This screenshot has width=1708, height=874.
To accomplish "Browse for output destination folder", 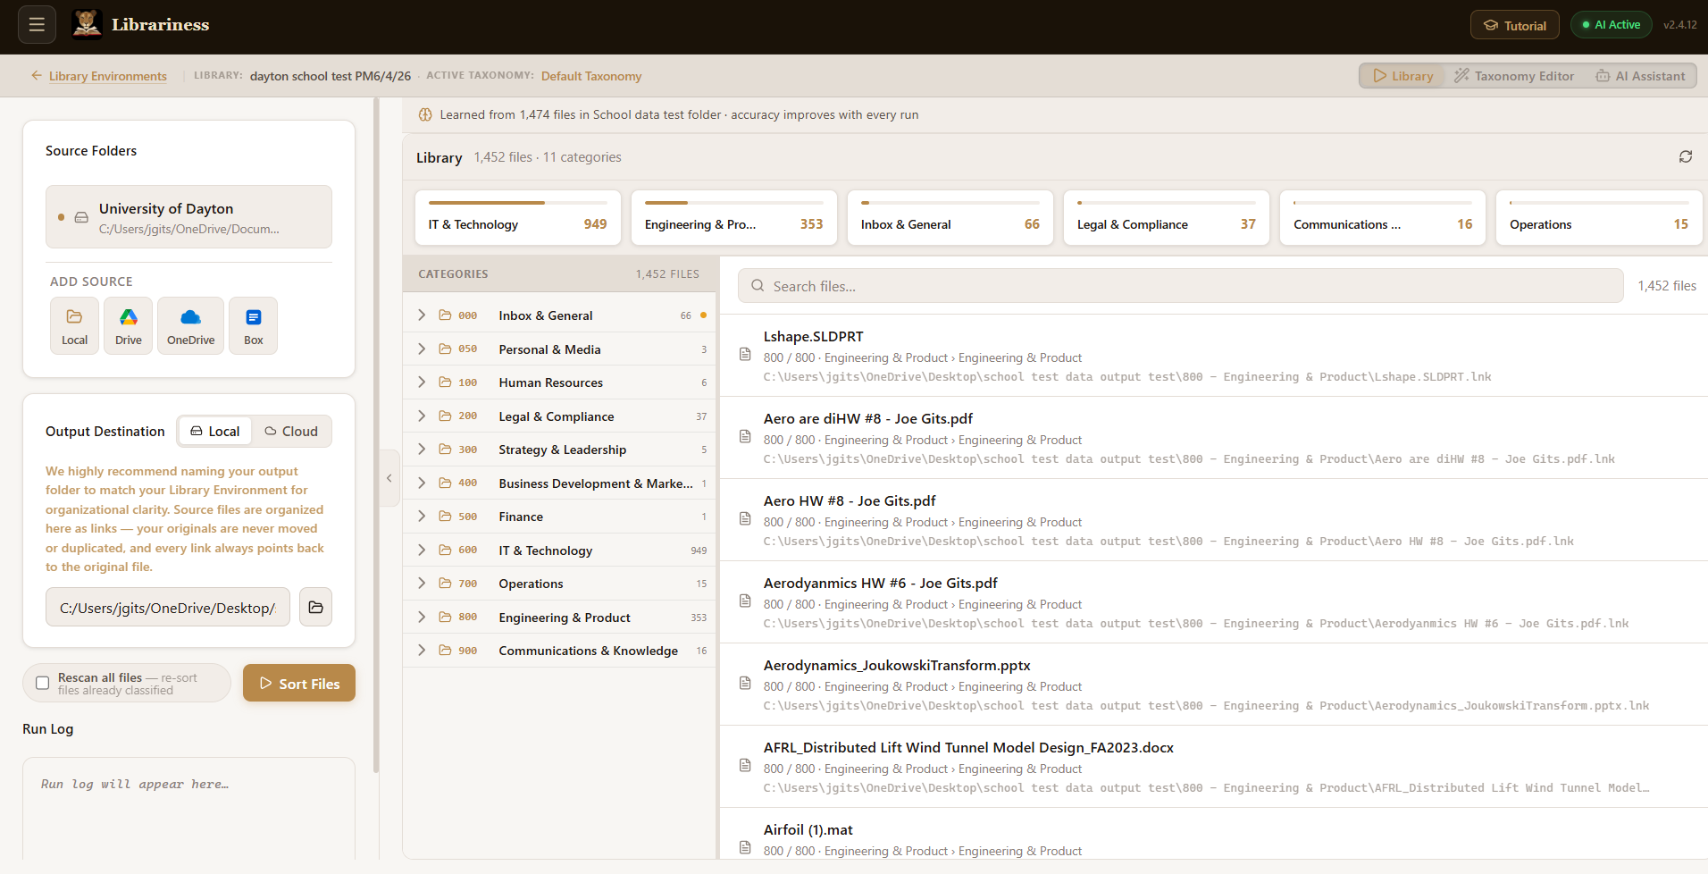I will (315, 607).
